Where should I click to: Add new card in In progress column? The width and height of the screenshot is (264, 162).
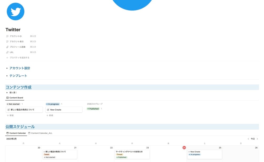(50, 116)
